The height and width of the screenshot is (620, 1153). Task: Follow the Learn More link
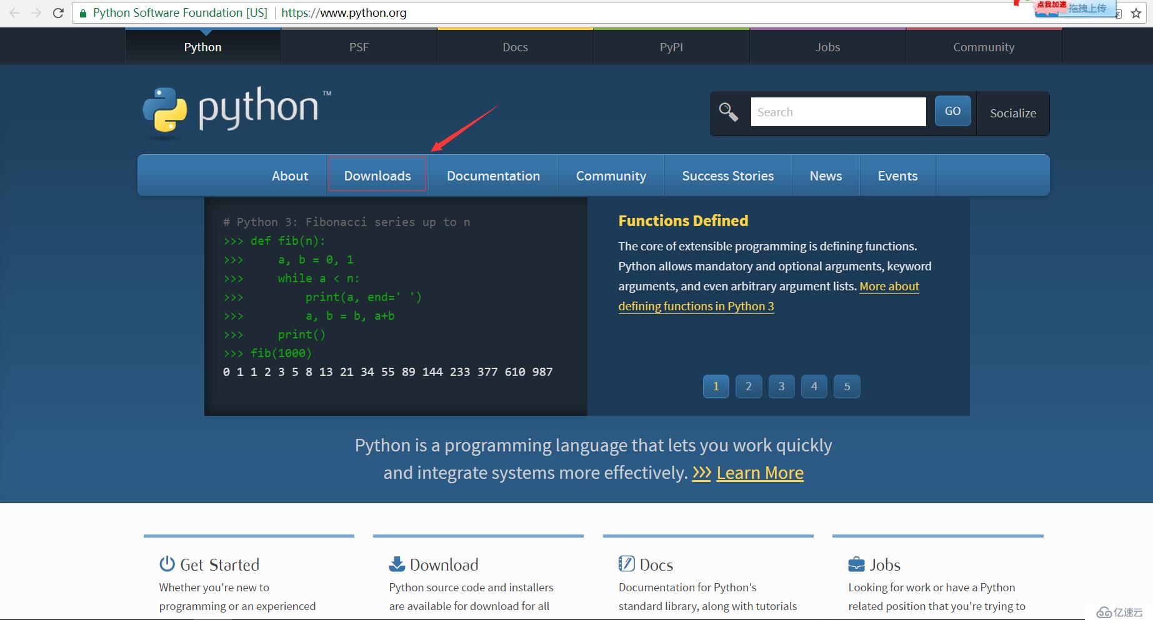click(x=760, y=473)
